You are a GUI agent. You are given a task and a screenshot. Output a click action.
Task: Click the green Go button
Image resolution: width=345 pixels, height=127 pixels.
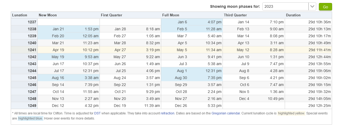click(x=325, y=7)
